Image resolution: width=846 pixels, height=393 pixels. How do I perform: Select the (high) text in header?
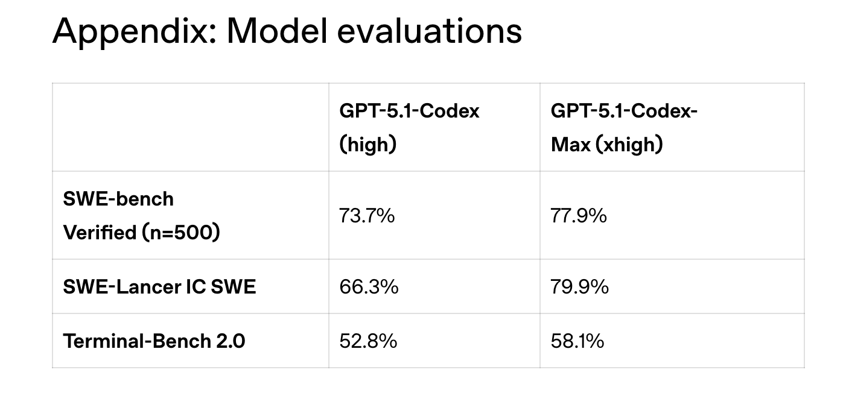pos(367,145)
